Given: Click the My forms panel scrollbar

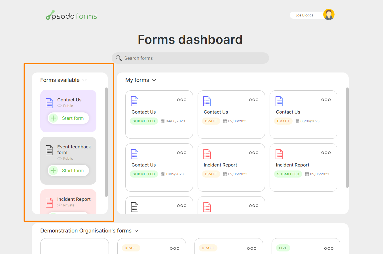Looking at the screenshot, I should 347,138.
